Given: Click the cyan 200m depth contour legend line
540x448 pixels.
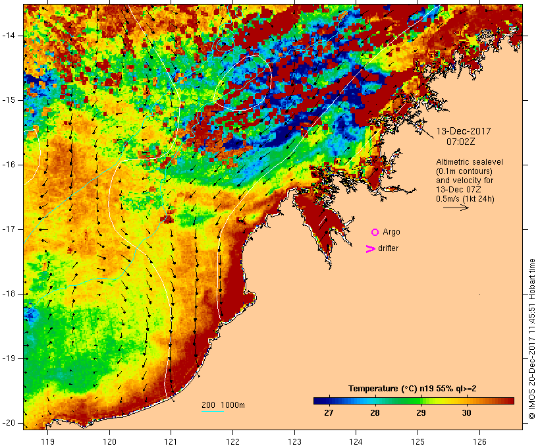Looking at the screenshot, I should tap(213, 411).
